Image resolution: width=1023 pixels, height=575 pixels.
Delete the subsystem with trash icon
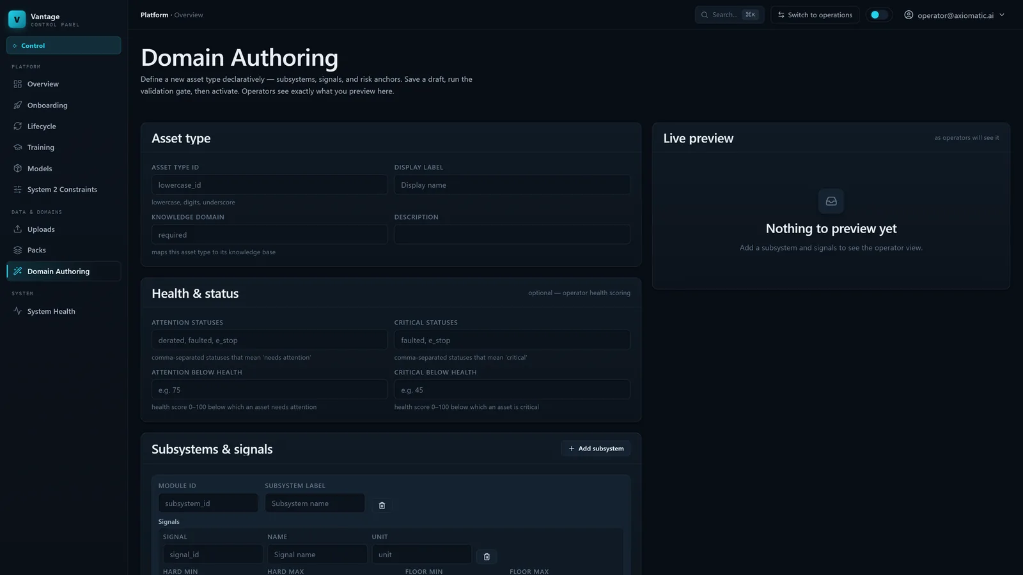tap(382, 505)
